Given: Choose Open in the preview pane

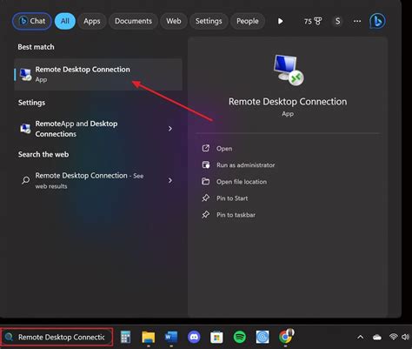Looking at the screenshot, I should tap(224, 149).
